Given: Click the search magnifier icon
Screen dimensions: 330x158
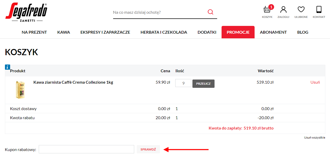Looking at the screenshot, I should click(x=210, y=12).
